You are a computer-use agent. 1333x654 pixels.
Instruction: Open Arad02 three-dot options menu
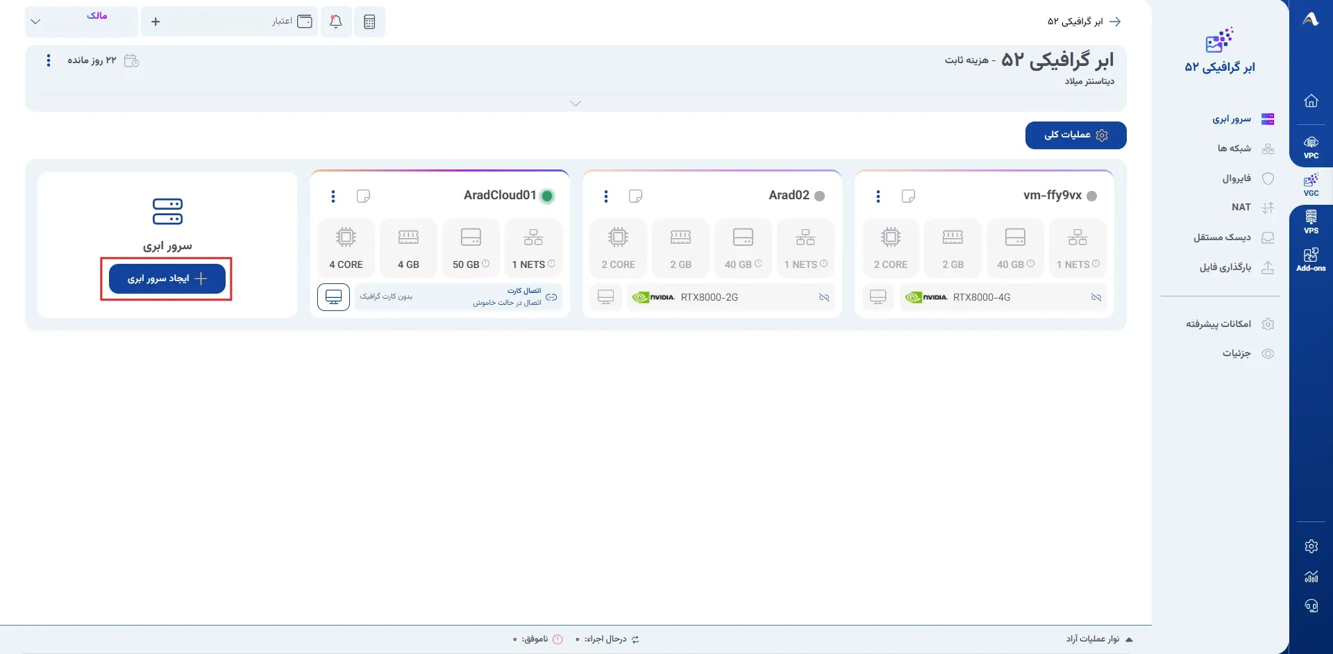[x=606, y=196]
